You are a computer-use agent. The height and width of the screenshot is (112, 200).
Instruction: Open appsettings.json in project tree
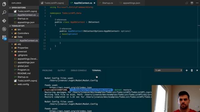(24, 63)
